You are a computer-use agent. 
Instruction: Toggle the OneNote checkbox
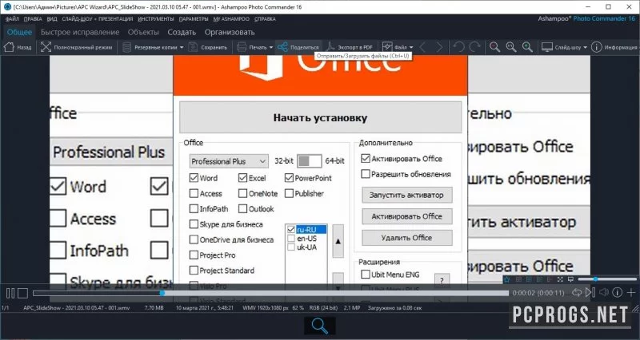coord(243,193)
